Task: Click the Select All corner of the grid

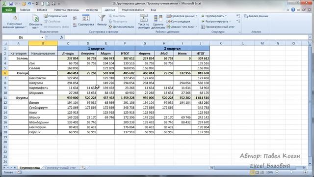Action: [x=5, y=43]
